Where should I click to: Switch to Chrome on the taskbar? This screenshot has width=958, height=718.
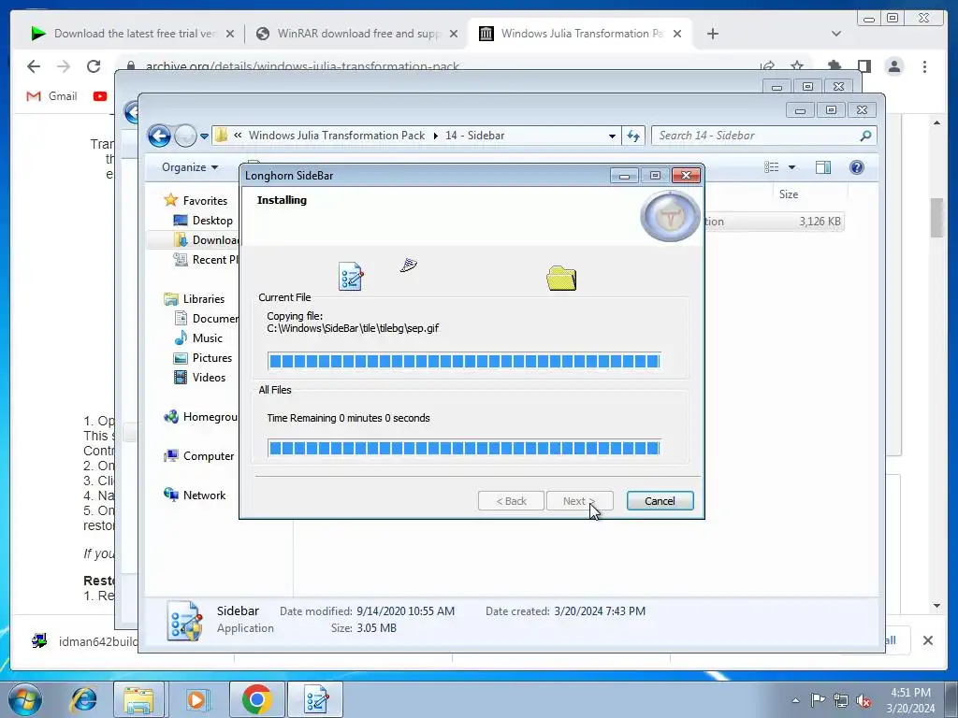point(256,699)
